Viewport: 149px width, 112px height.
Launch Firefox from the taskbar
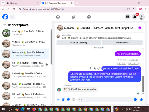tap(34, 109)
